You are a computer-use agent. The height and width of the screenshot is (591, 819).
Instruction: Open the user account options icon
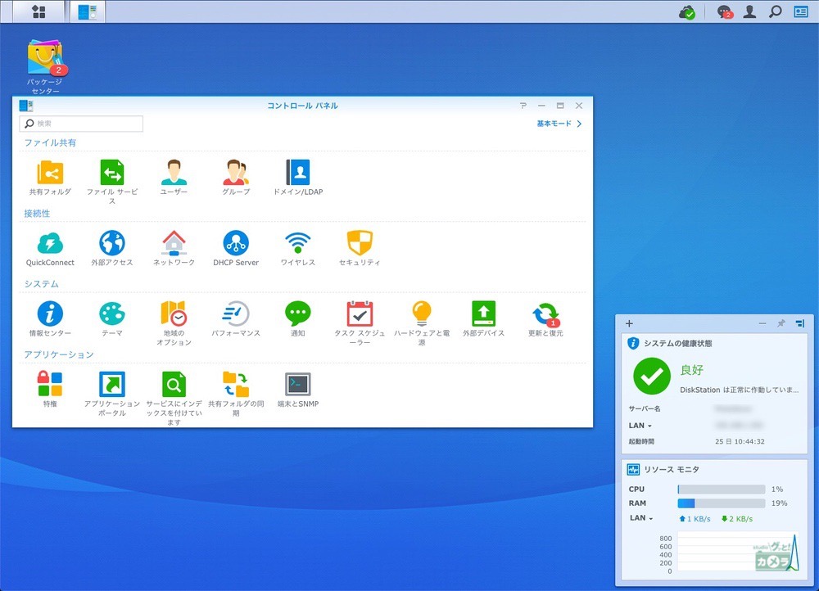pos(749,11)
